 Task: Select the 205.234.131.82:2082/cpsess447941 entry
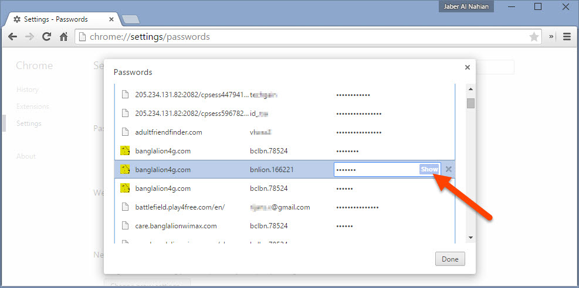tap(285, 95)
